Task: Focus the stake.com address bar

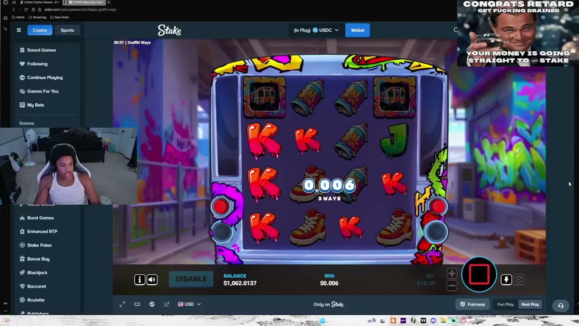Action: (x=81, y=10)
